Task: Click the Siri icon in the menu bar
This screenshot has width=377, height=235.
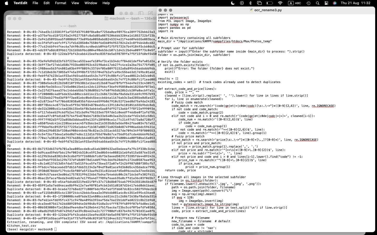Action: (335, 3)
